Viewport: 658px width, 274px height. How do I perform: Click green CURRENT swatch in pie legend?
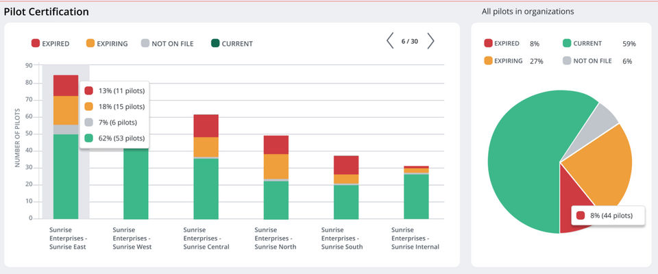[567, 43]
